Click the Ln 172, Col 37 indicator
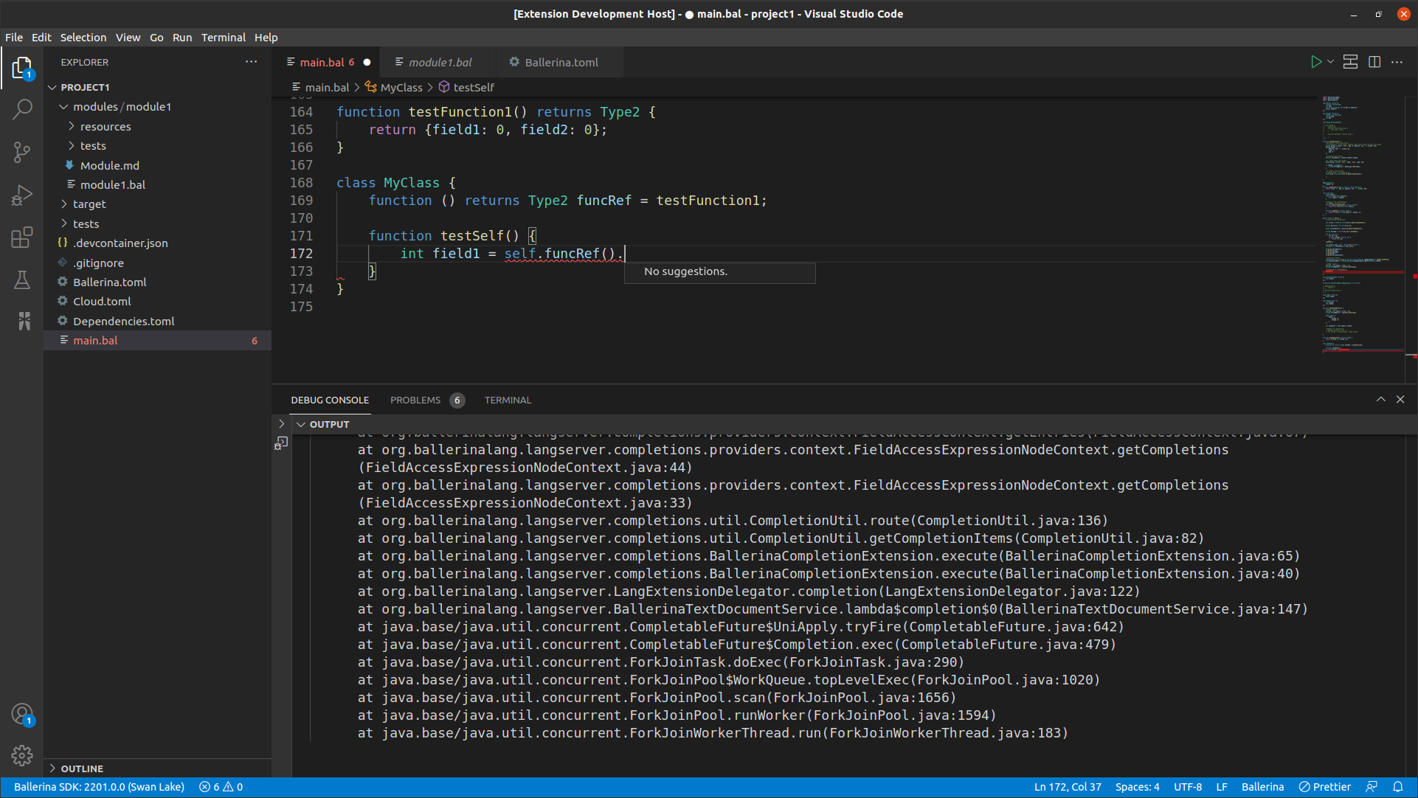This screenshot has width=1418, height=798. 1067,787
